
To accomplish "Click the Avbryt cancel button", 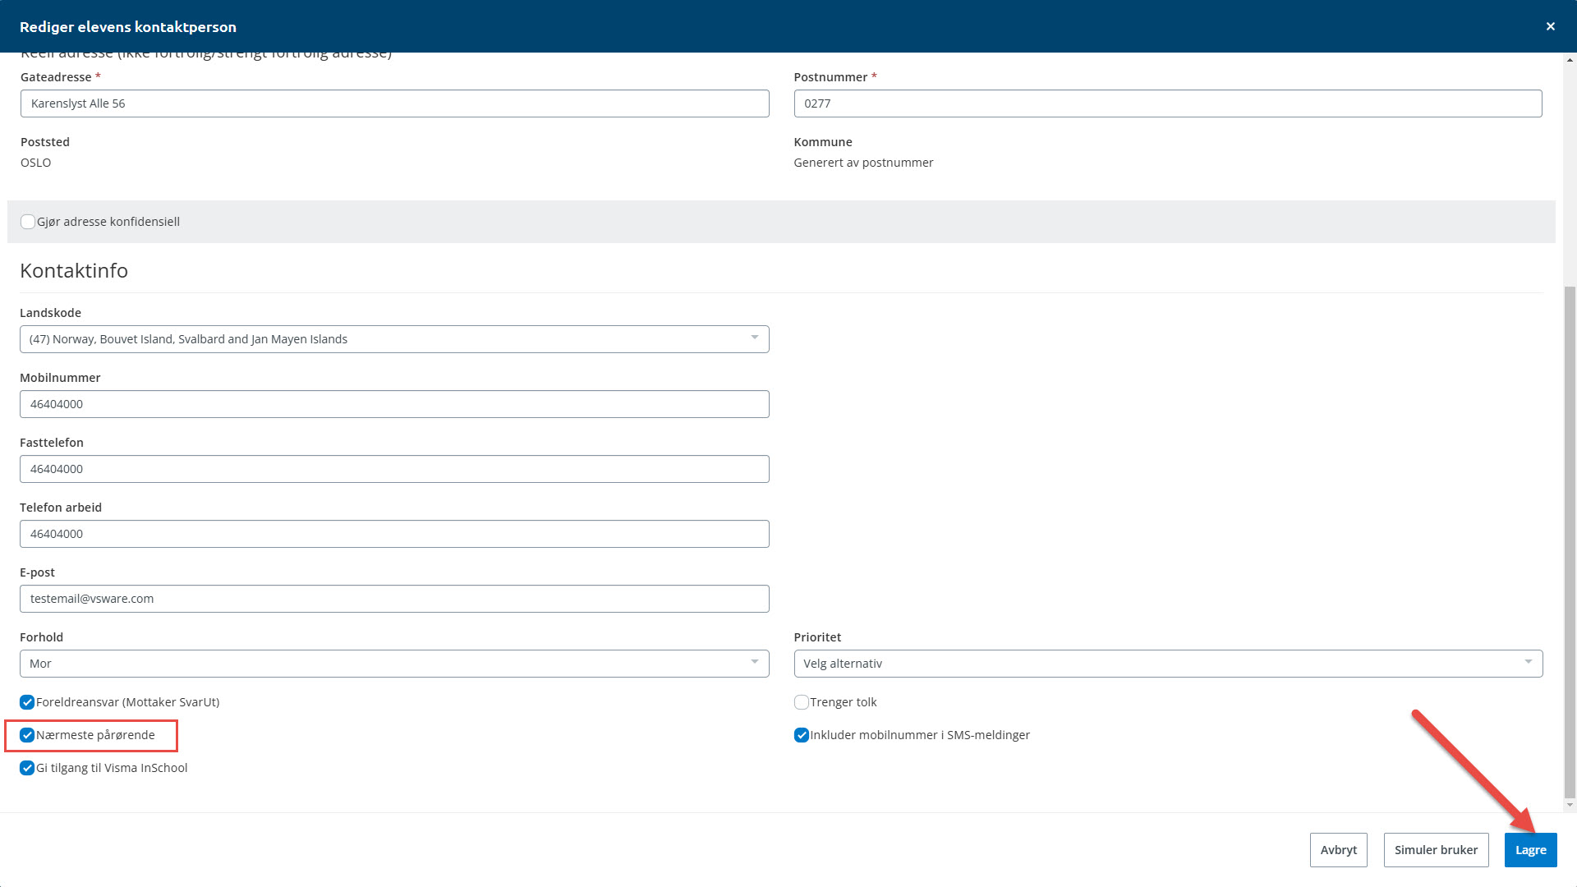I will [x=1338, y=850].
